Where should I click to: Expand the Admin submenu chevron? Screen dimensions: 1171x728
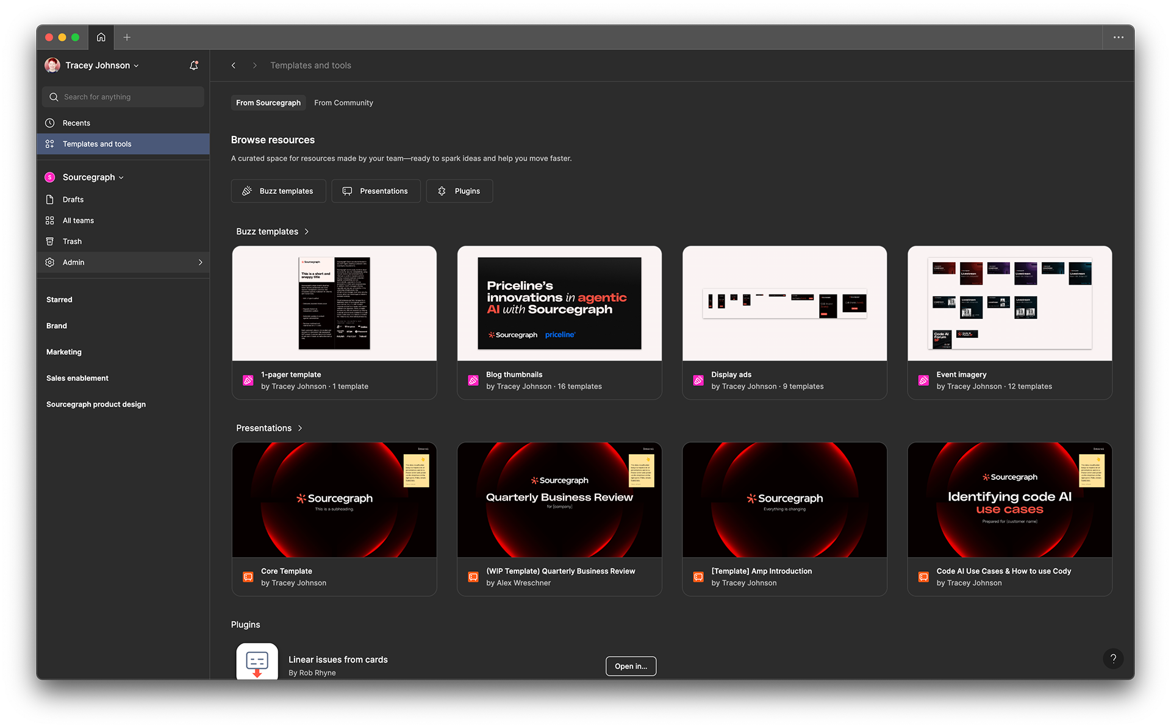point(200,262)
